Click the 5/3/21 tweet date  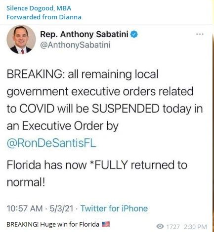pos(61,208)
